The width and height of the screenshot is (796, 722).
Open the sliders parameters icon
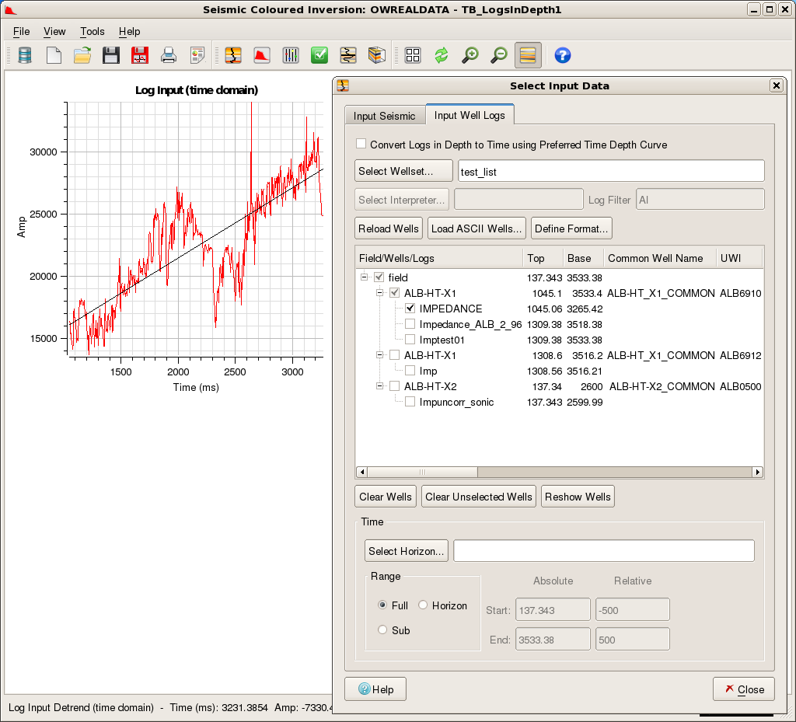291,55
